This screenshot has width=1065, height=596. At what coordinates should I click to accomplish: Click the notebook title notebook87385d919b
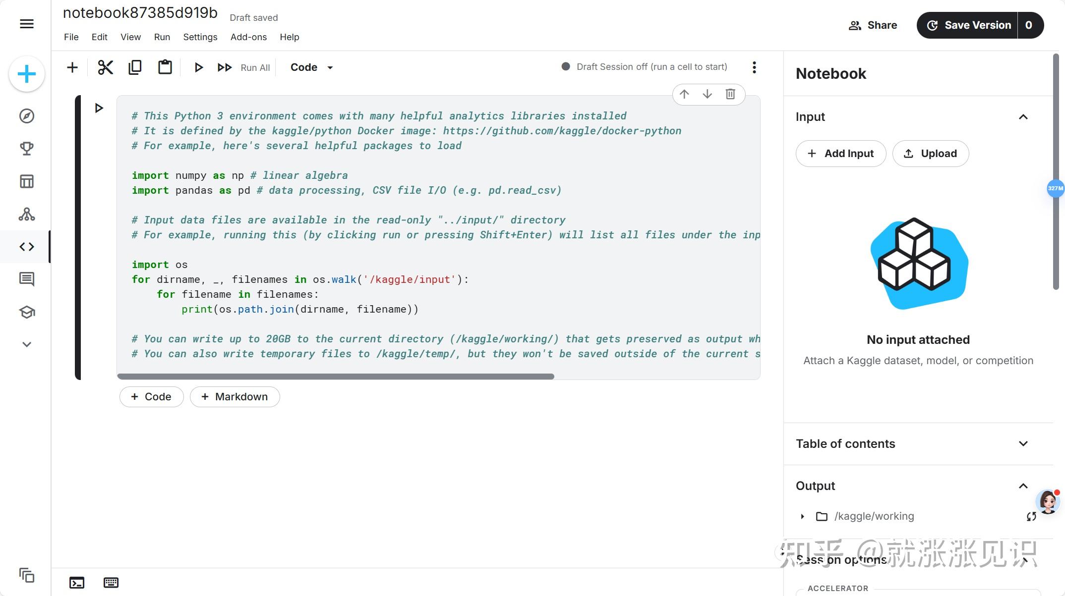pyautogui.click(x=140, y=13)
